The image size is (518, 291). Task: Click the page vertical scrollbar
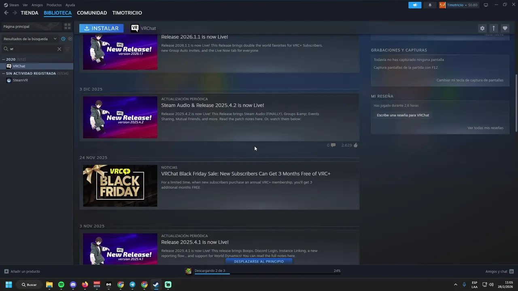point(516,103)
